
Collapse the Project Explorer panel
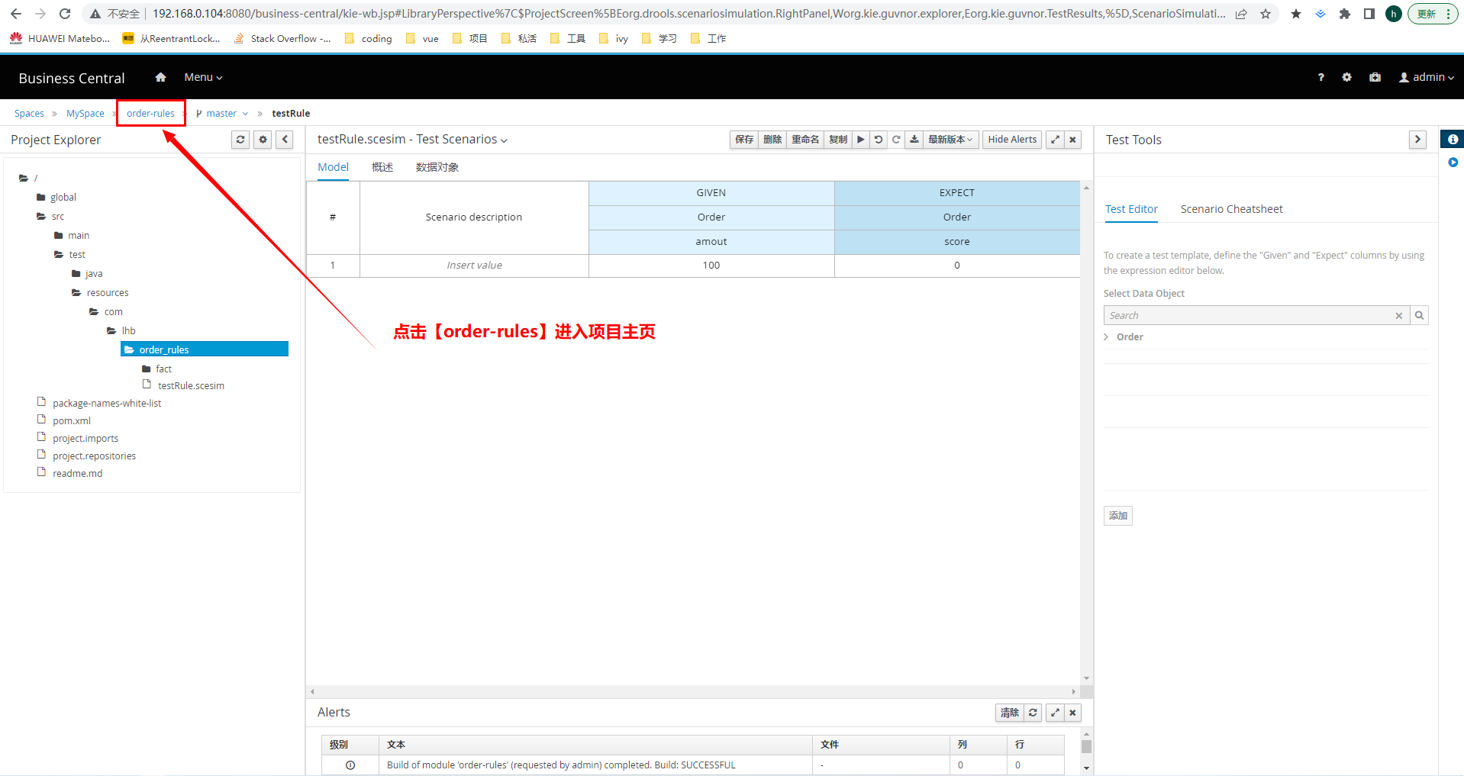(x=285, y=140)
